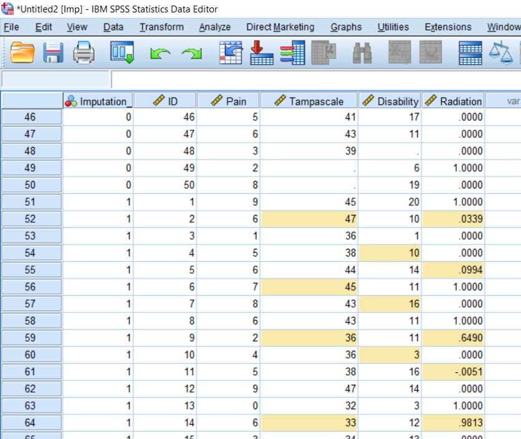Open the Analyze menu
Viewport: 521px width, 439px height.
coord(214,27)
